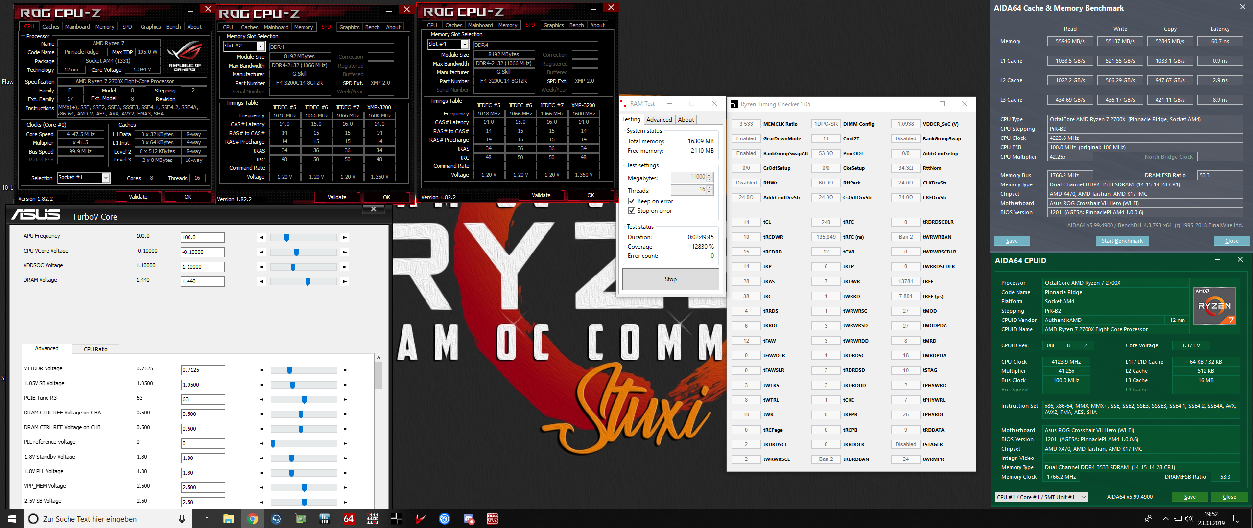
Task: Close the TurboV Core panel with X
Action: [373, 209]
